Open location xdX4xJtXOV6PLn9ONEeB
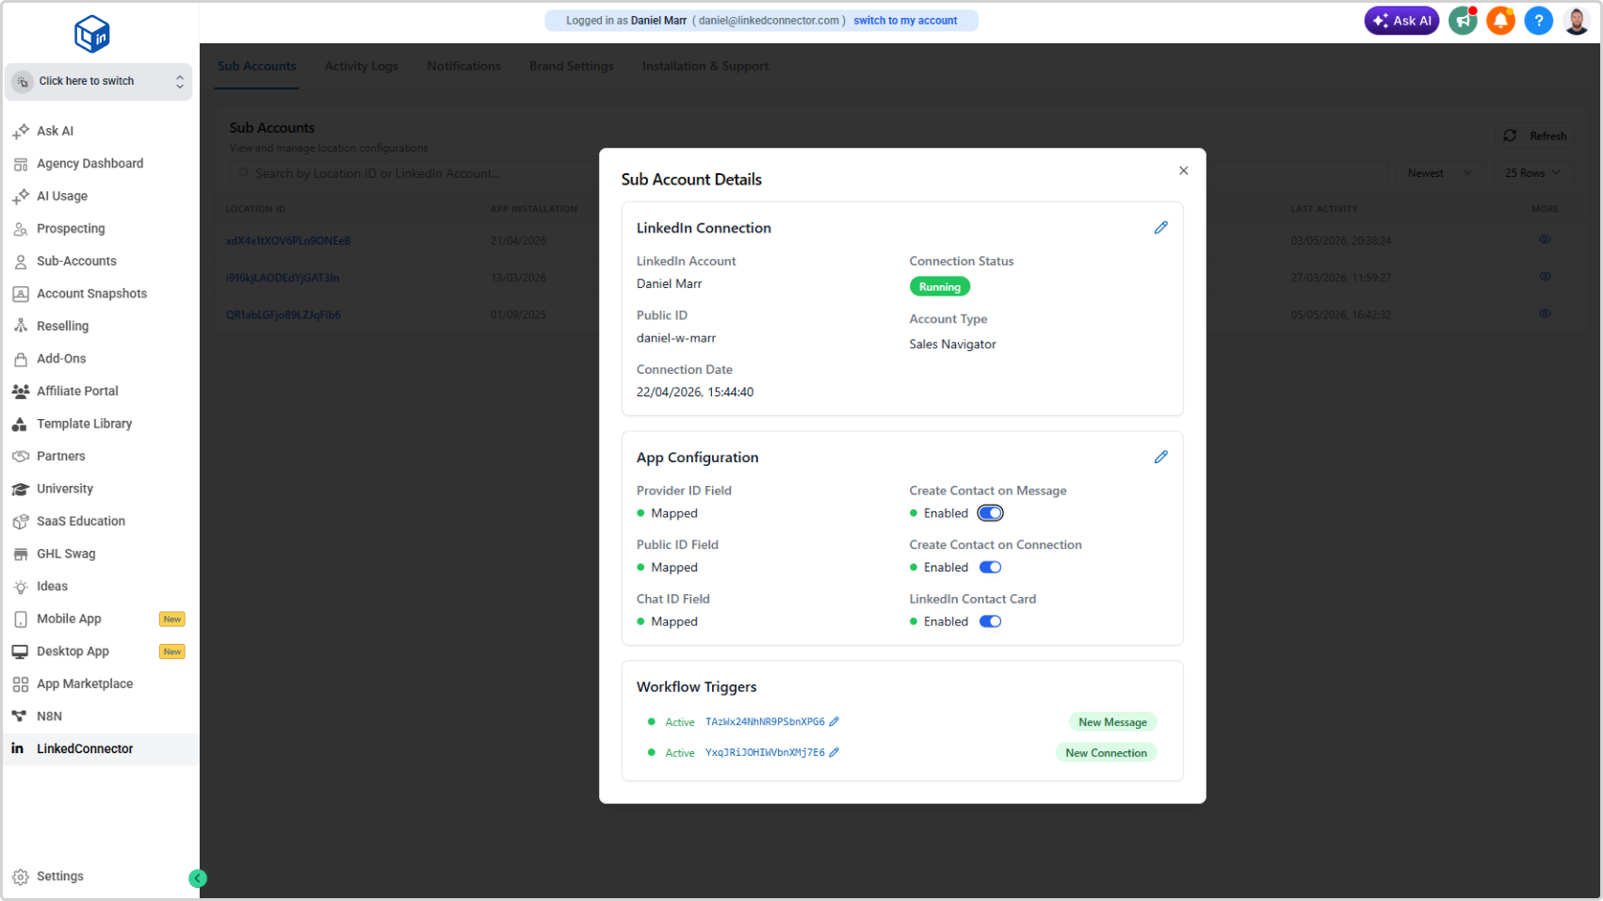 (288, 241)
